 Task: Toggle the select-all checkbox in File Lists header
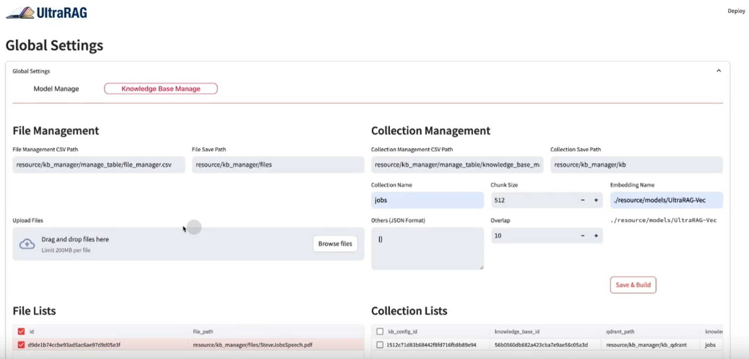(21, 331)
